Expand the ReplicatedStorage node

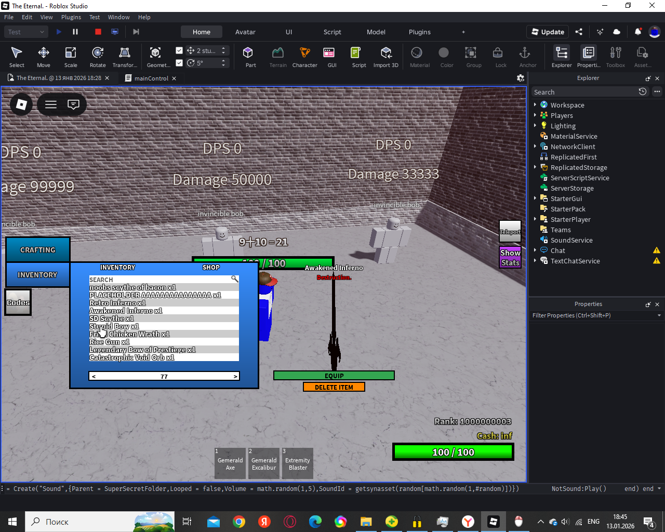click(x=535, y=167)
